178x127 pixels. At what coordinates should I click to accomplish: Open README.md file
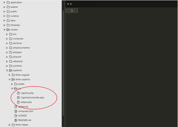24,120
